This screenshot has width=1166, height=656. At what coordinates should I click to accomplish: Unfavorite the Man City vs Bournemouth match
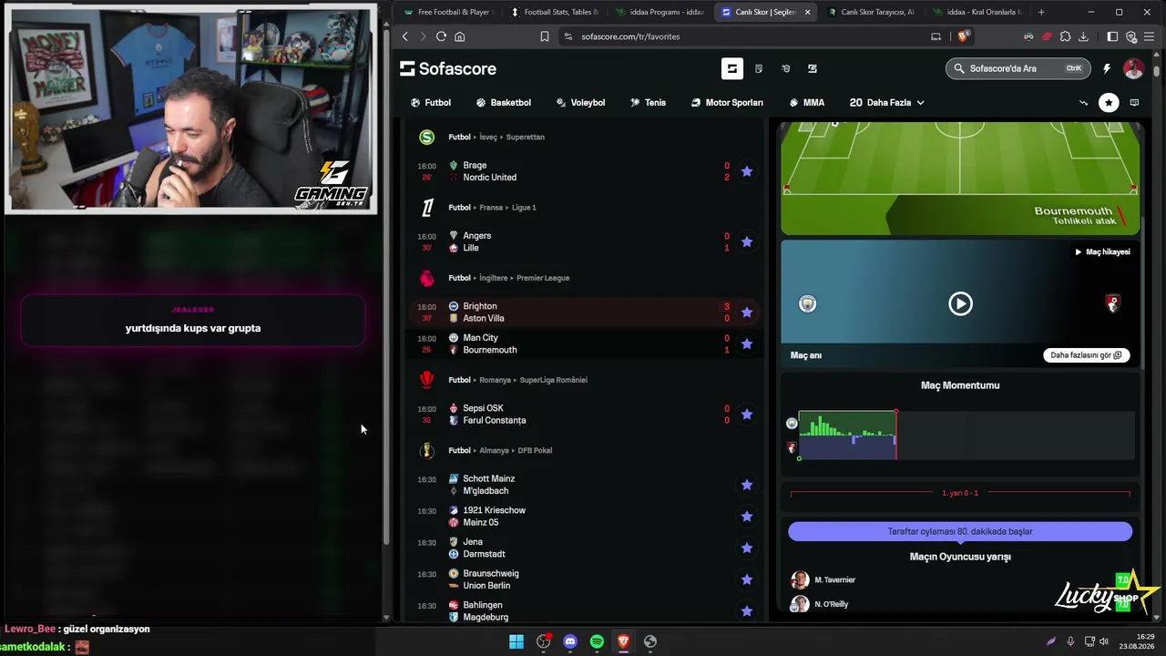tap(747, 343)
